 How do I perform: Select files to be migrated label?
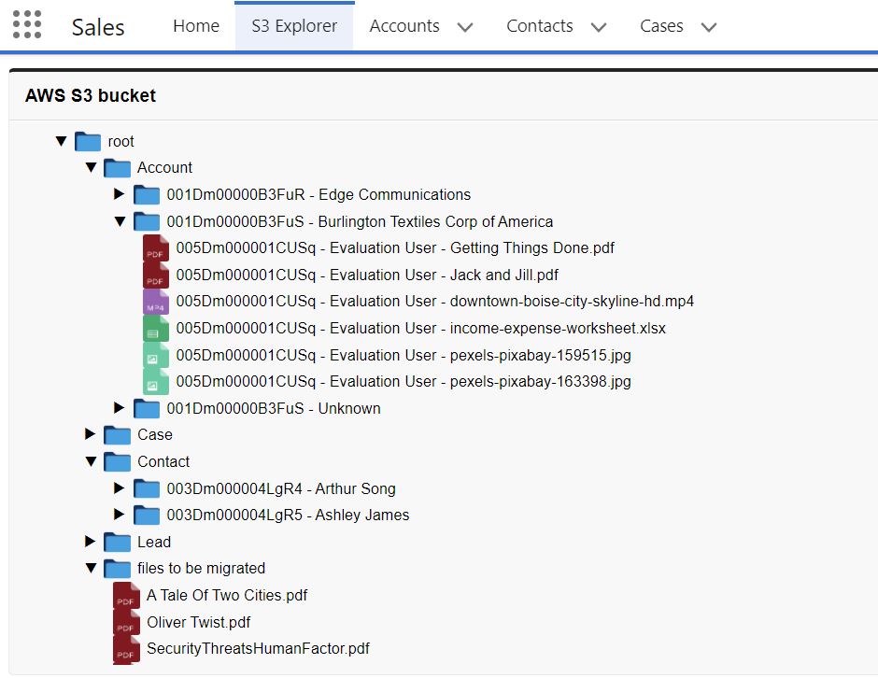(202, 568)
